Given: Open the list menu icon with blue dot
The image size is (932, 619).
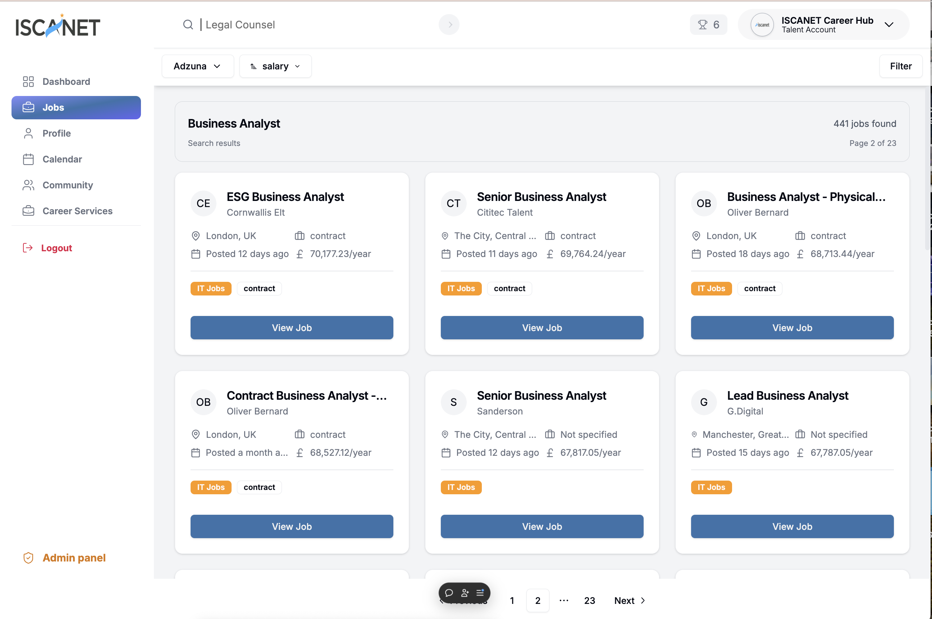Looking at the screenshot, I should click(480, 592).
